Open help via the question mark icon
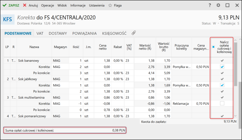Image resolution: width=242 pixels, height=140 pixels. click(x=209, y=5)
